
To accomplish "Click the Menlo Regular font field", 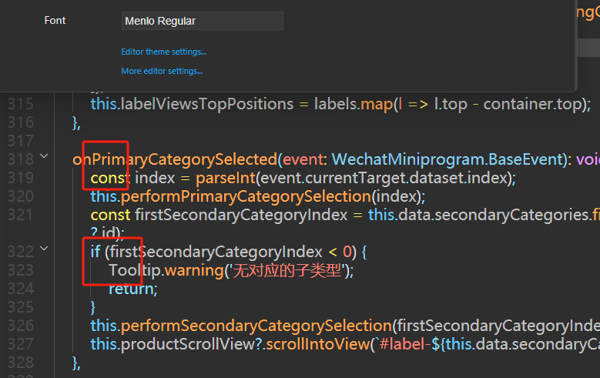I will [202, 21].
